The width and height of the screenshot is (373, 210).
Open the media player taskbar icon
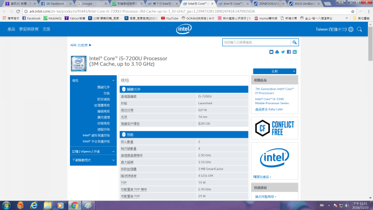[61, 205]
